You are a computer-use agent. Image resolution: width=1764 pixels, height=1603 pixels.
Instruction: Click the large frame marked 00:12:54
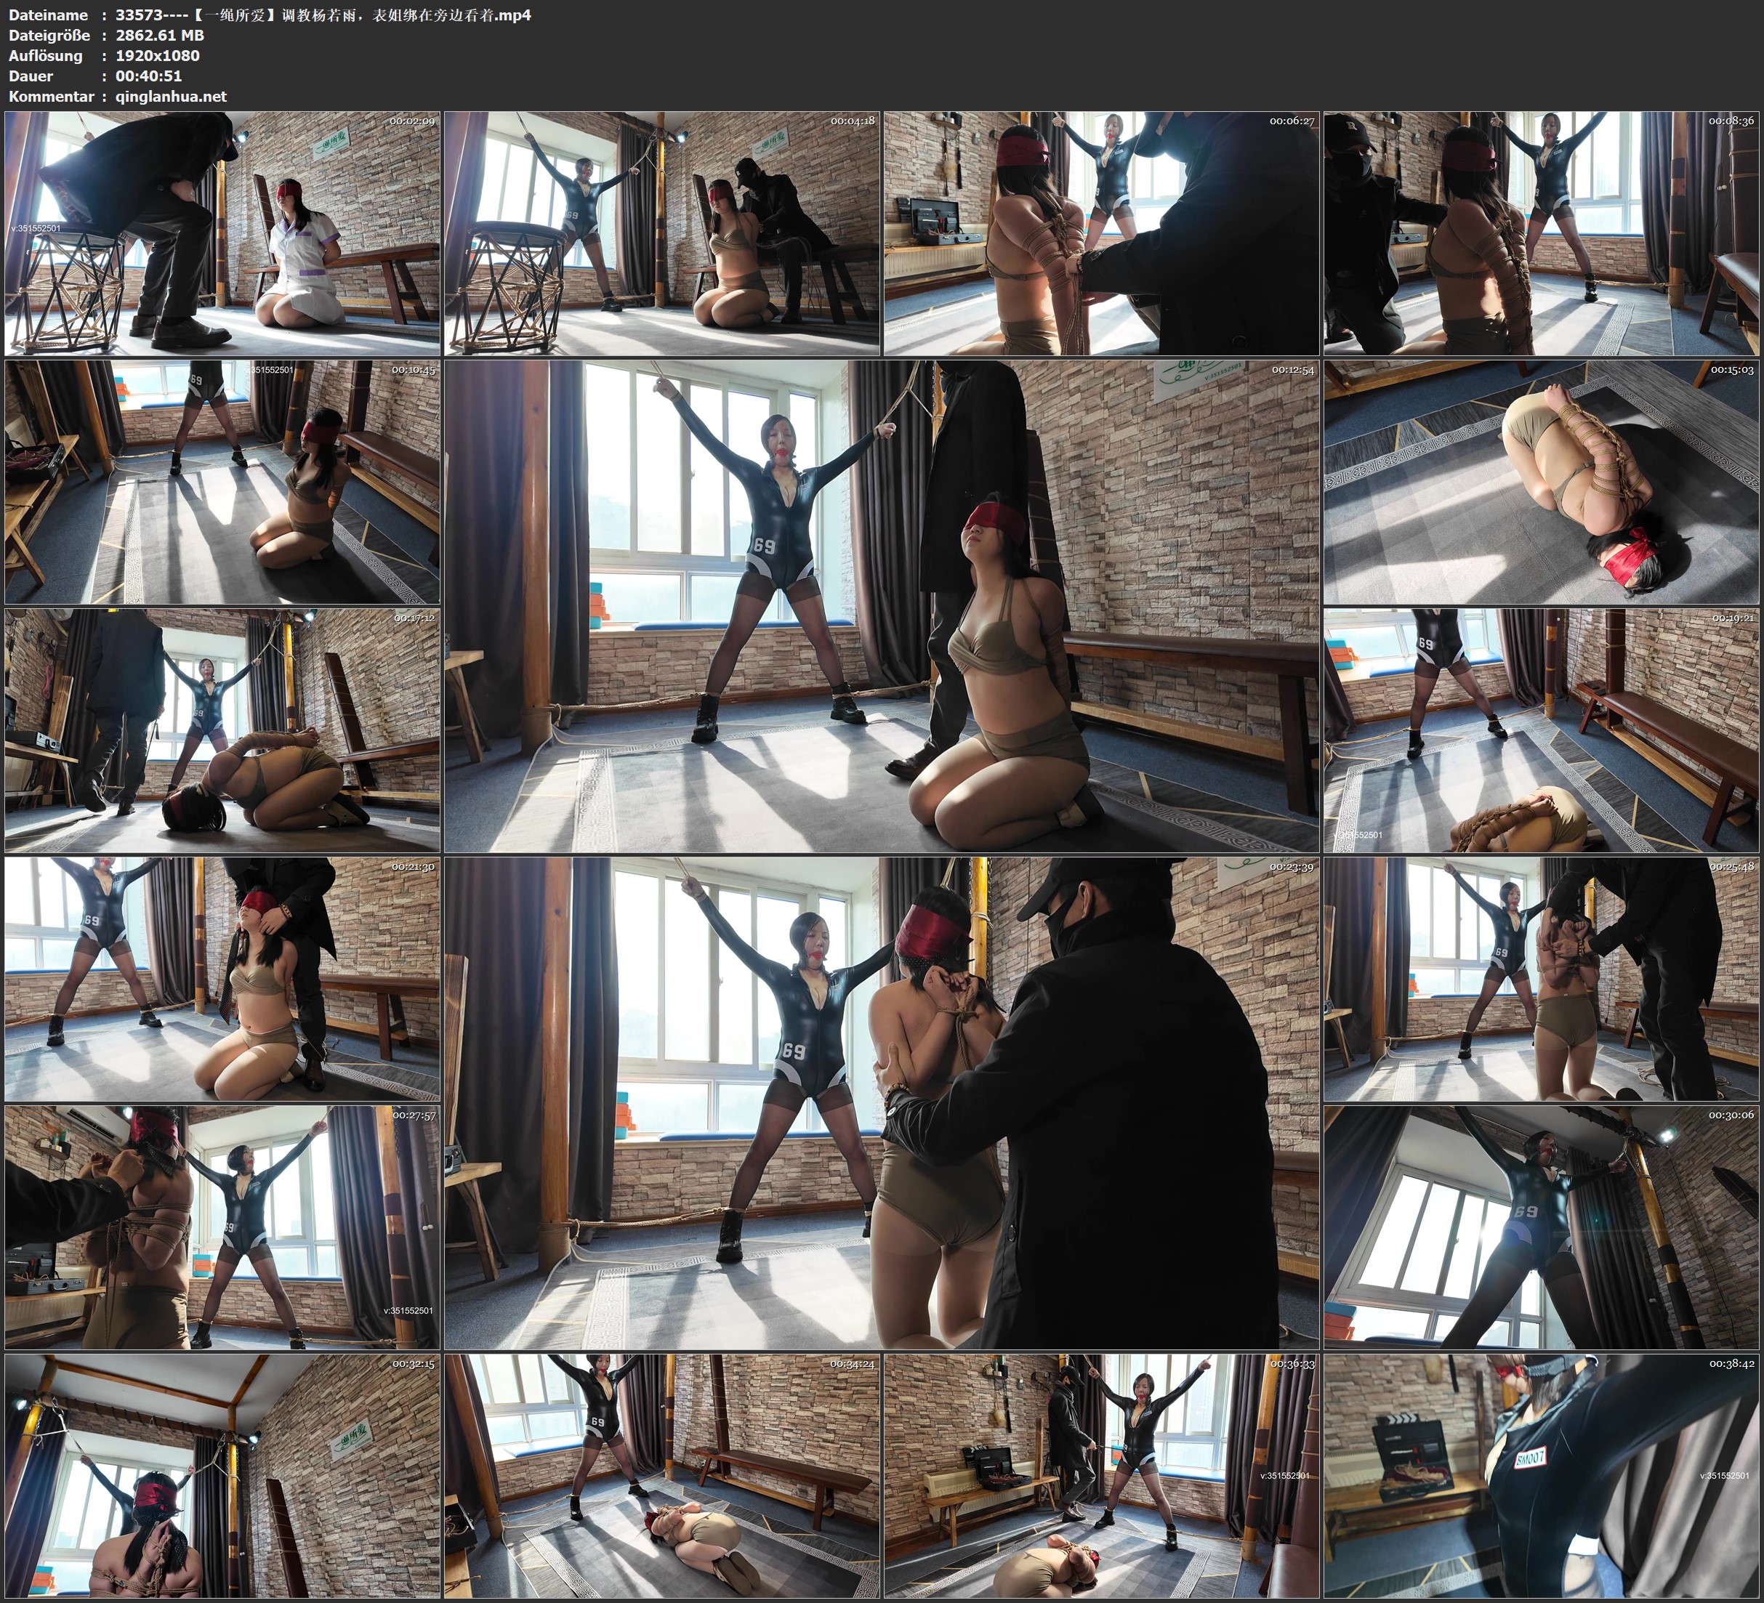point(881,605)
